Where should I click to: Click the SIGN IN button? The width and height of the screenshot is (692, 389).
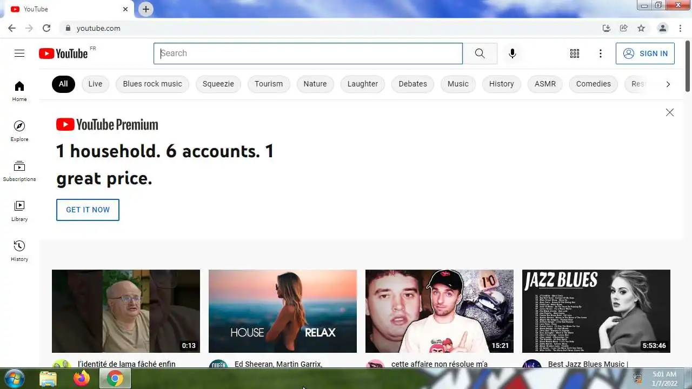[x=645, y=53]
